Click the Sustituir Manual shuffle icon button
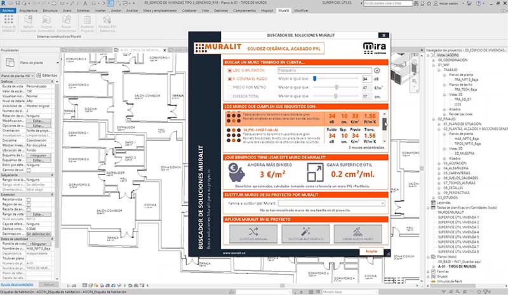 (253, 233)
